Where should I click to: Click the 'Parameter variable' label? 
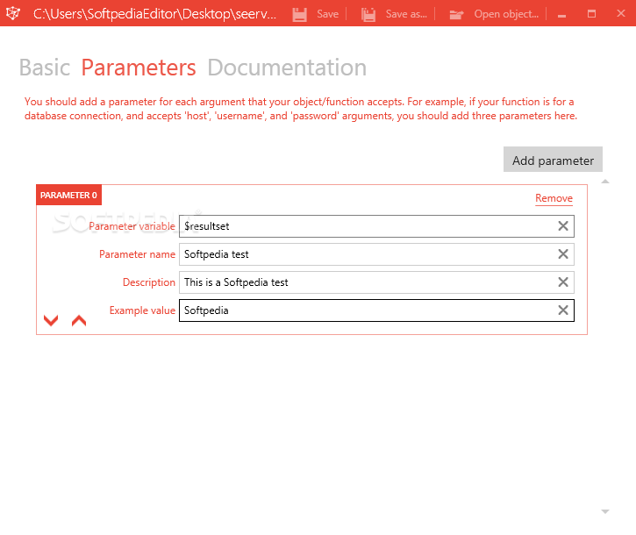point(132,226)
